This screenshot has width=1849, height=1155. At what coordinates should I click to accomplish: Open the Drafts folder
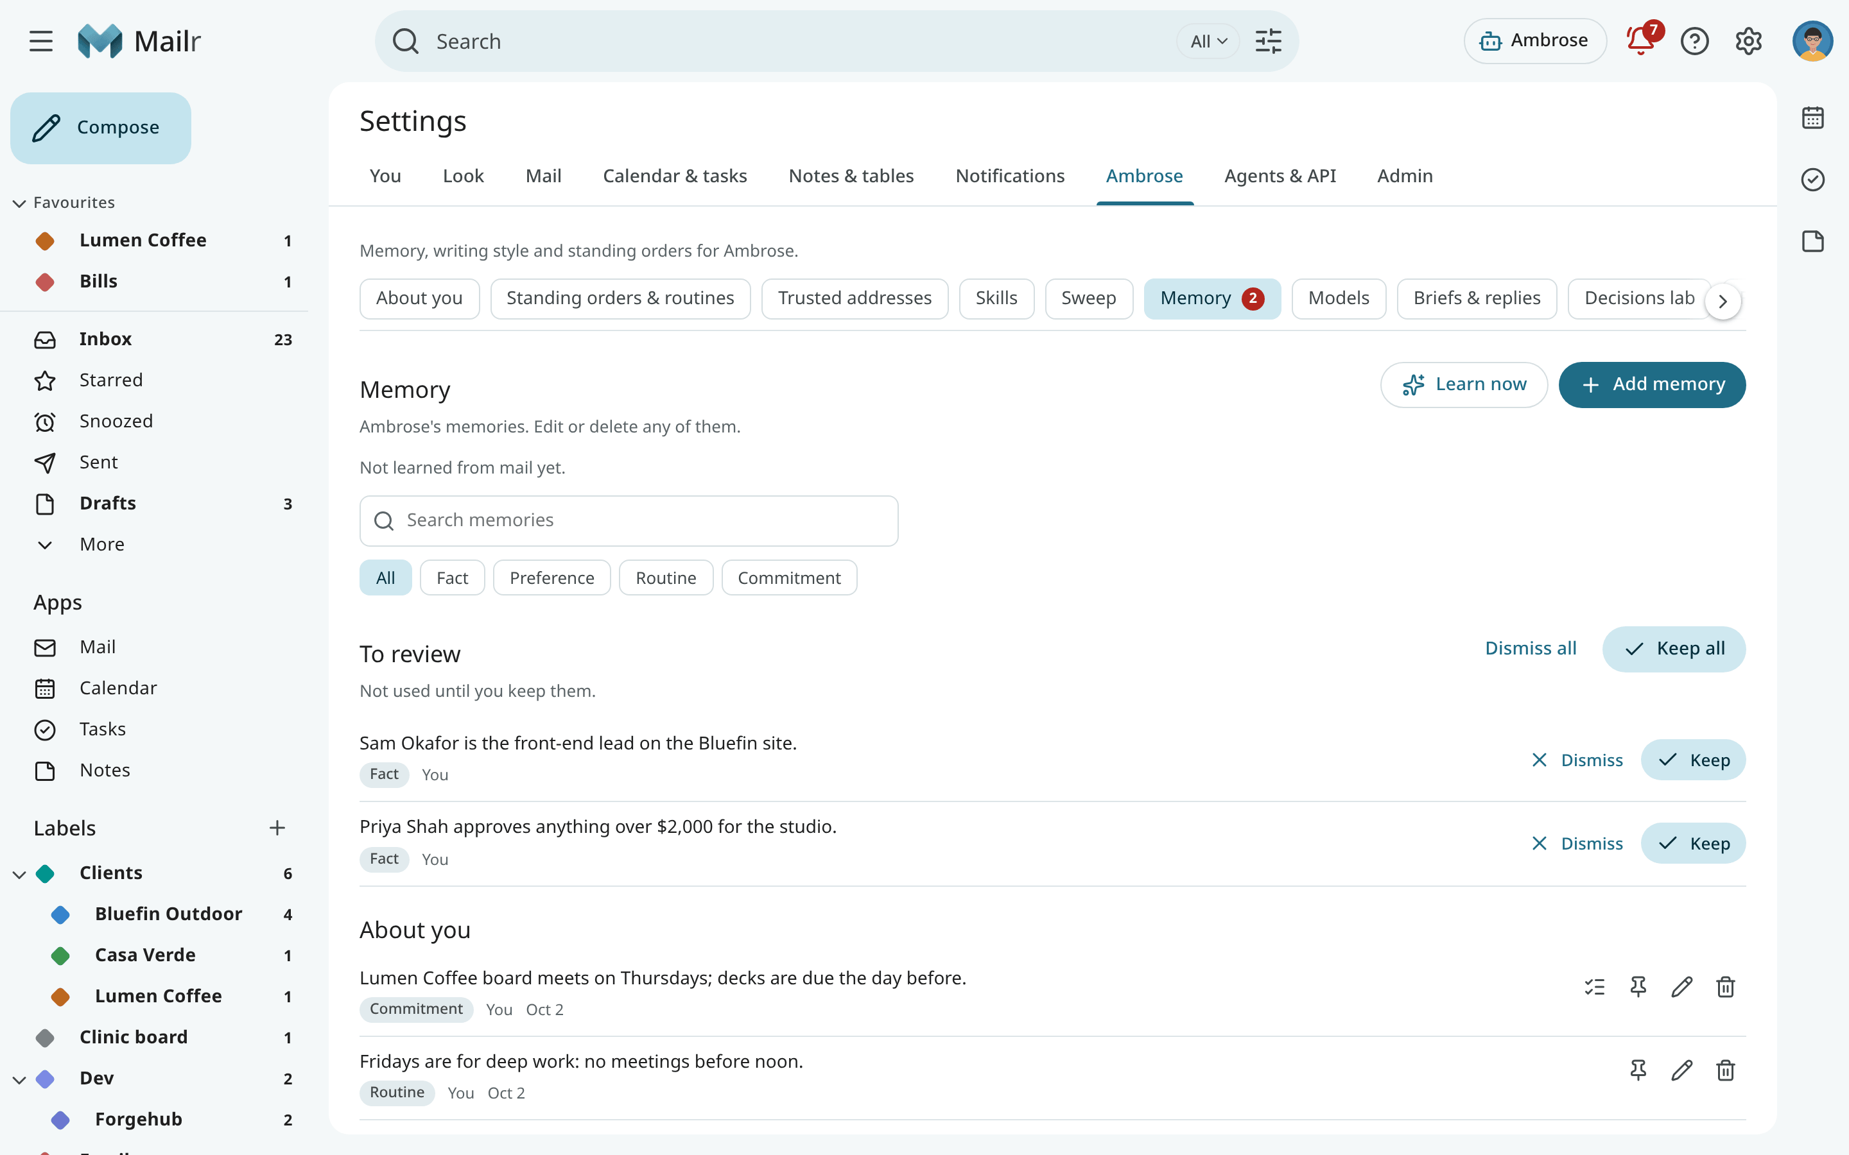pyautogui.click(x=154, y=504)
